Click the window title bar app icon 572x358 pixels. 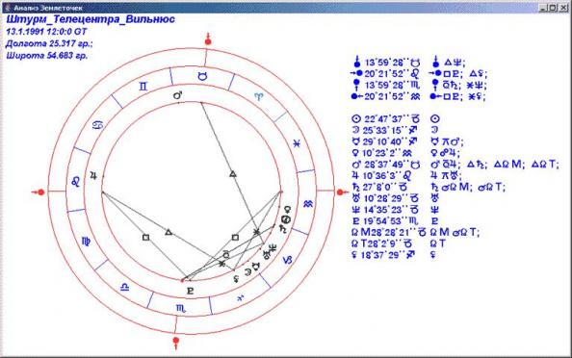(7, 8)
